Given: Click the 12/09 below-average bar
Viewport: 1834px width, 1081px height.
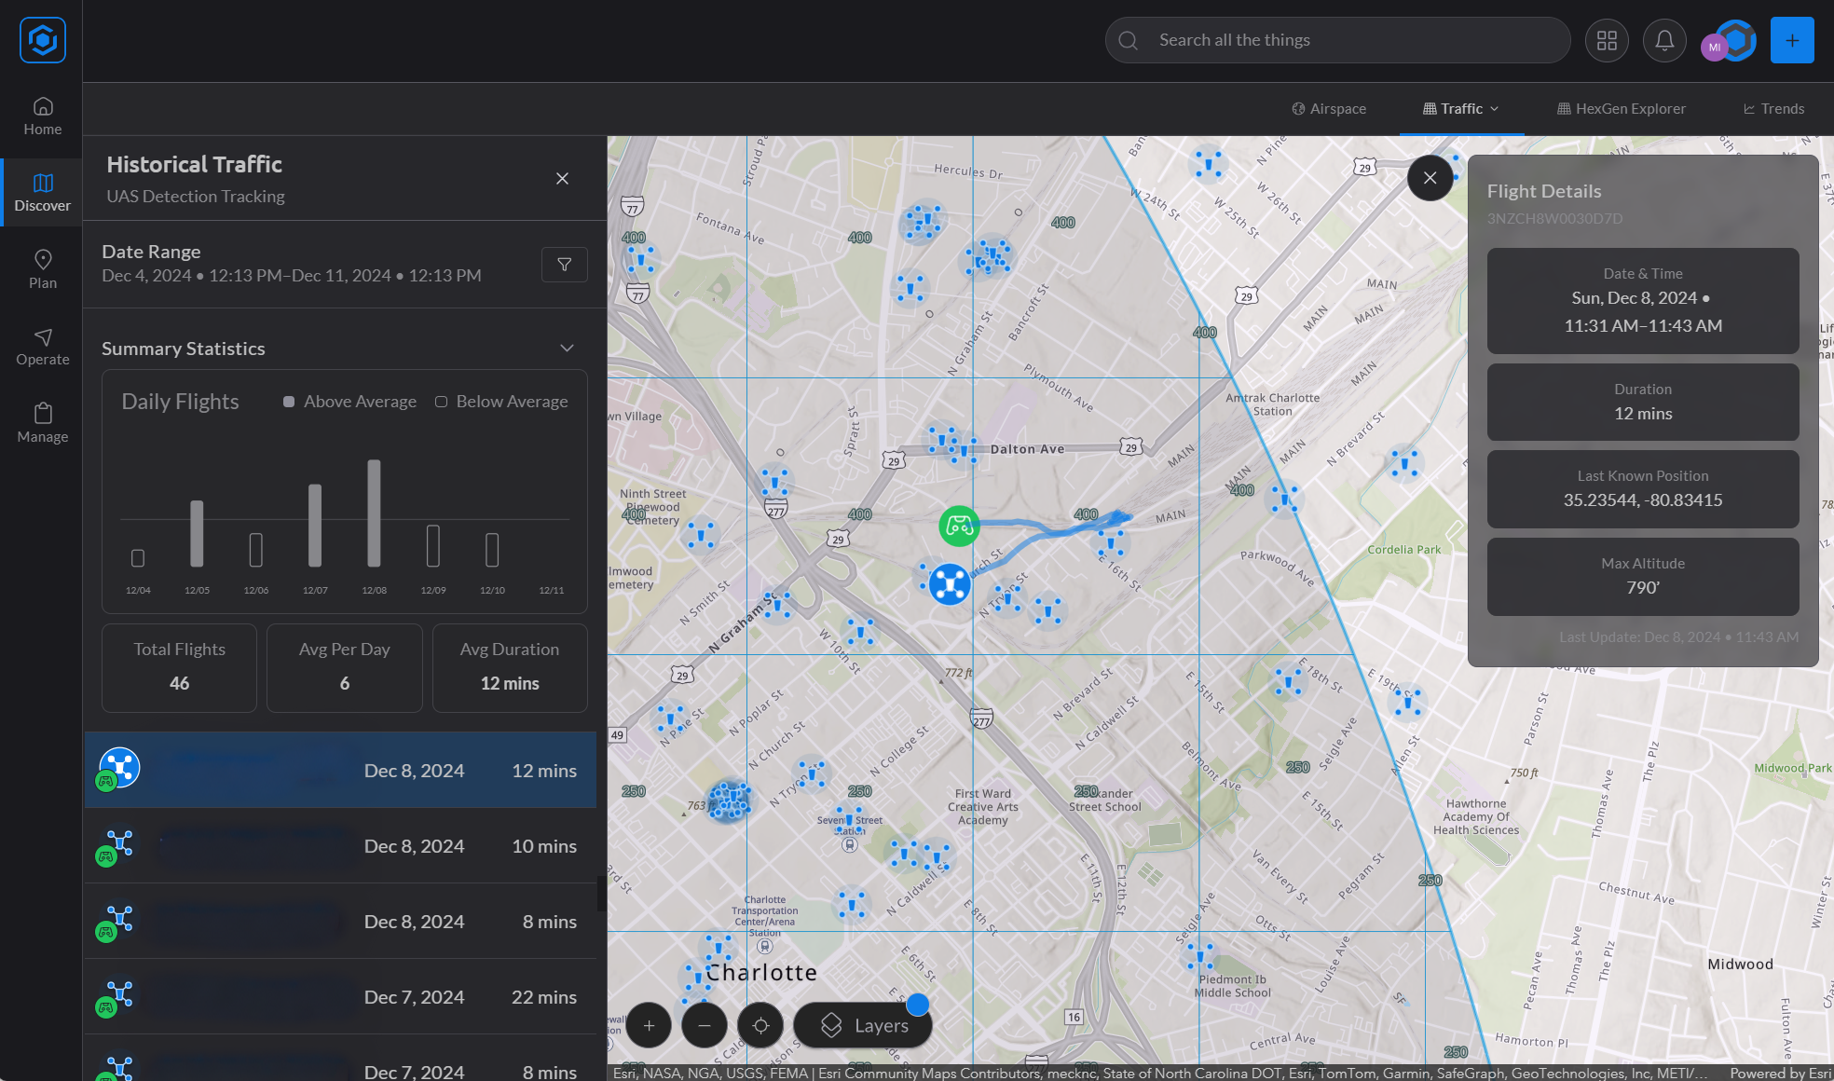Looking at the screenshot, I should (x=433, y=546).
